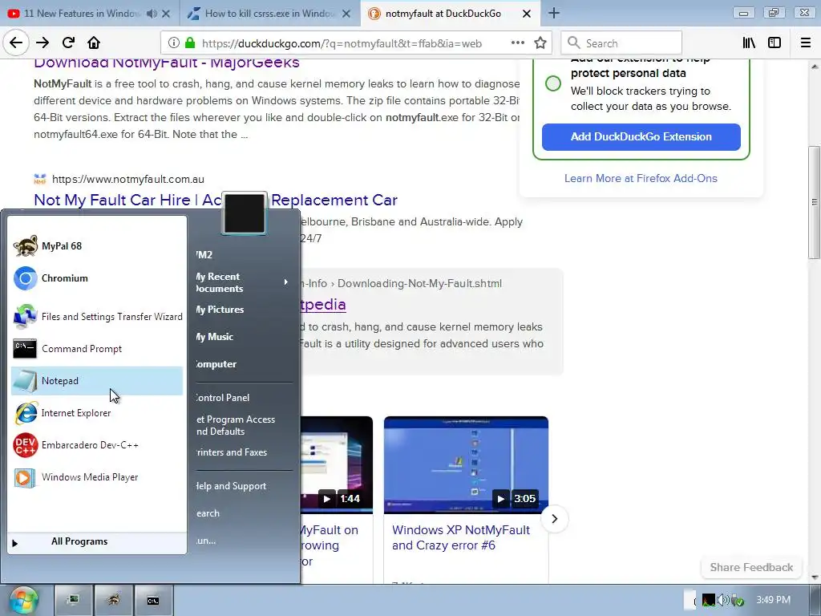Switch to How to kill csrss.exe tab
This screenshot has width=821, height=616.
click(262, 14)
